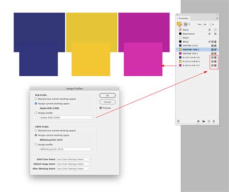Select the small magenta square on canvas
This screenshot has height=192, width=229.
click(x=143, y=59)
